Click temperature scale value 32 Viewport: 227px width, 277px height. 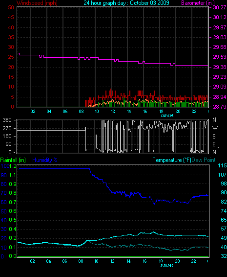(224, 256)
